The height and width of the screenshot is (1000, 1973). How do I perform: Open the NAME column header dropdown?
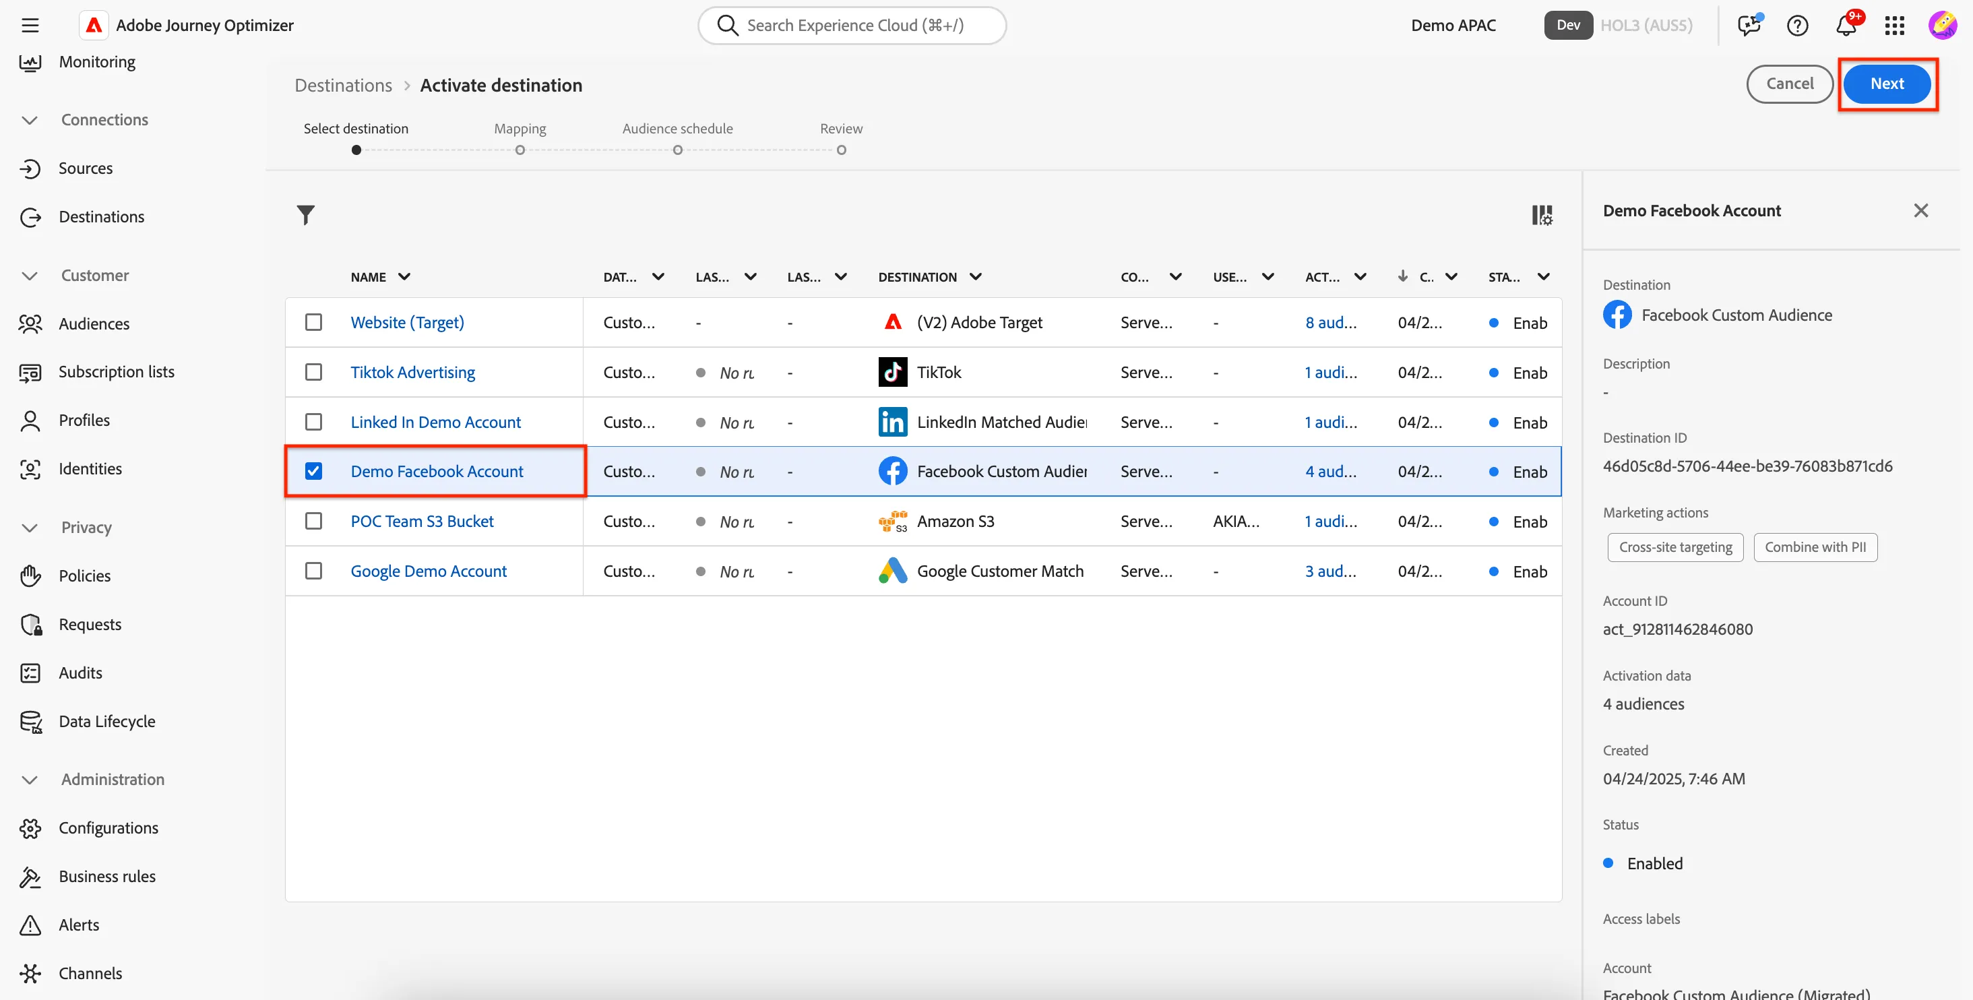(x=404, y=277)
